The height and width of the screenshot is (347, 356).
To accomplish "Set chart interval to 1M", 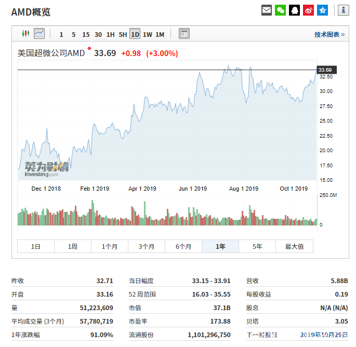I will click(160, 34).
